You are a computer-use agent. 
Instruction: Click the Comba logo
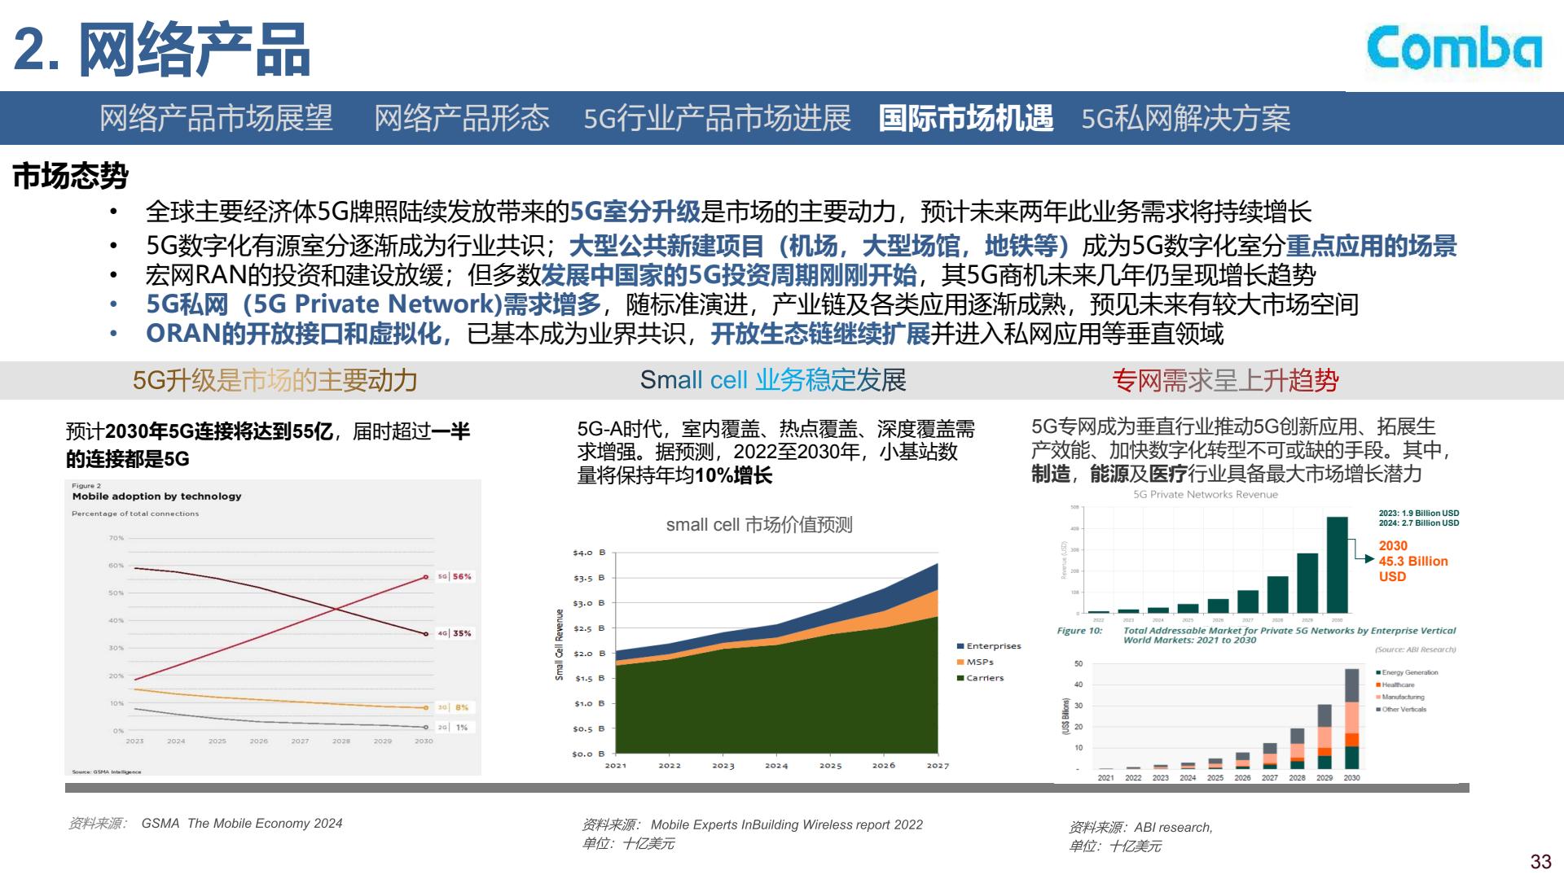point(1454,47)
